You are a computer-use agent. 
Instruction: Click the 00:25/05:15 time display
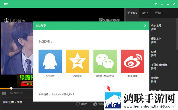(16, 93)
